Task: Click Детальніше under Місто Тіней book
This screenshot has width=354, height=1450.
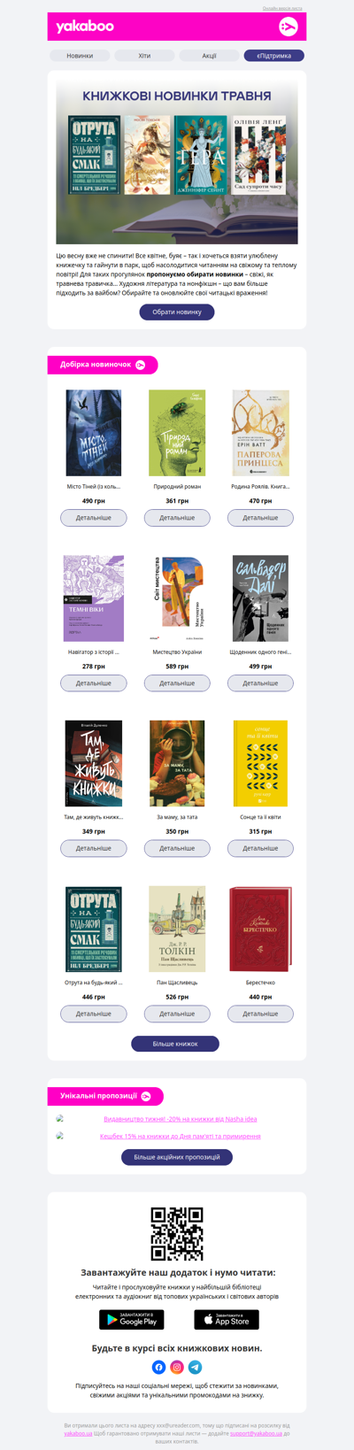Action: click(x=94, y=518)
